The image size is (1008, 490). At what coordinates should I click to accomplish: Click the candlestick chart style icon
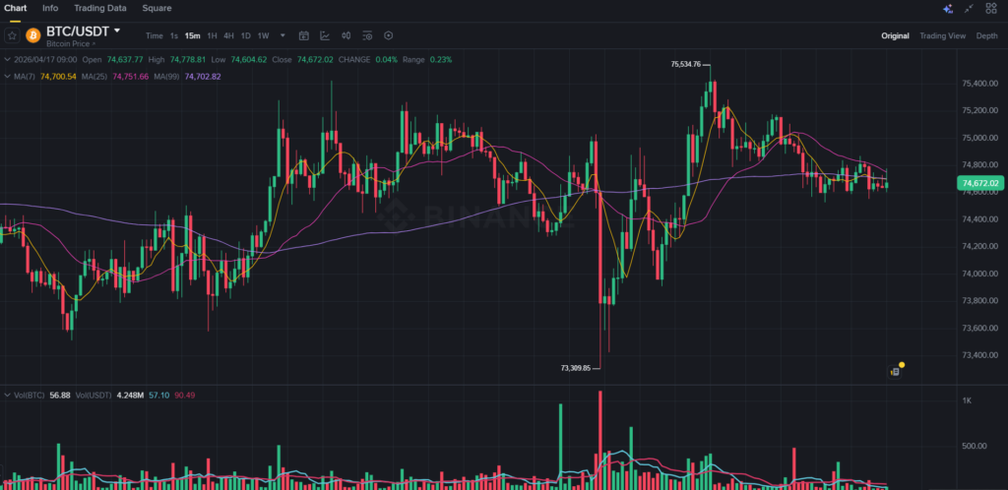[x=346, y=36]
